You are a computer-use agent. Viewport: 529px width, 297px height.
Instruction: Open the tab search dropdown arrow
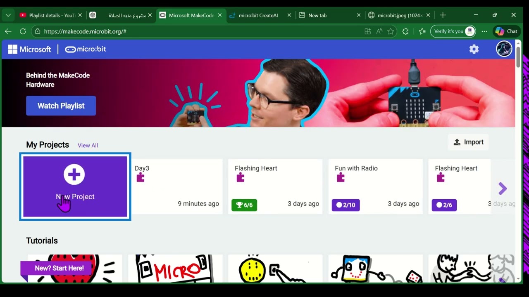[x=8, y=15]
